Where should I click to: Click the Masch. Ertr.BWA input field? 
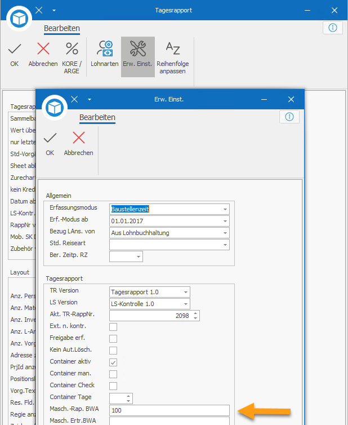click(169, 421)
